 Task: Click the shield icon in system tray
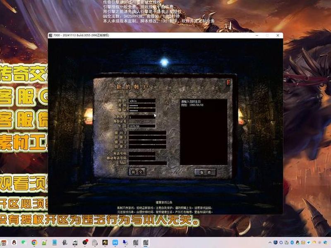276,243
